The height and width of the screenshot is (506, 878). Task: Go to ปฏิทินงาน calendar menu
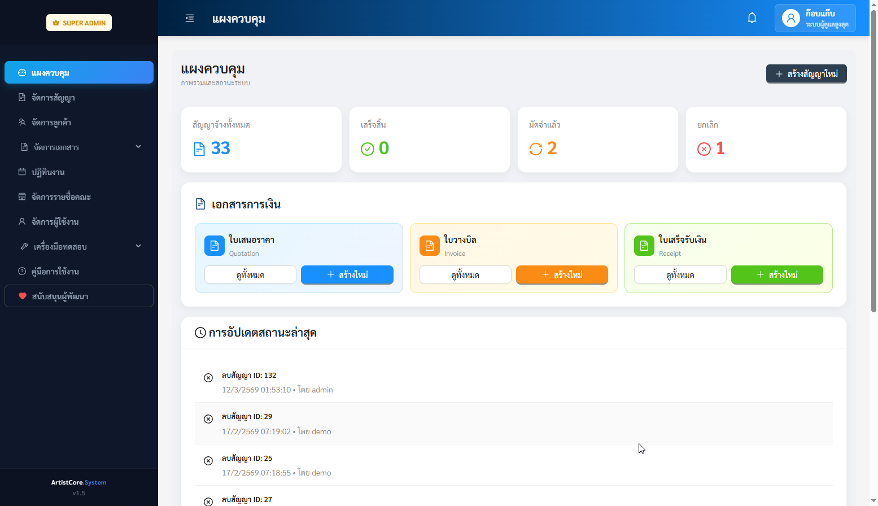click(x=48, y=172)
